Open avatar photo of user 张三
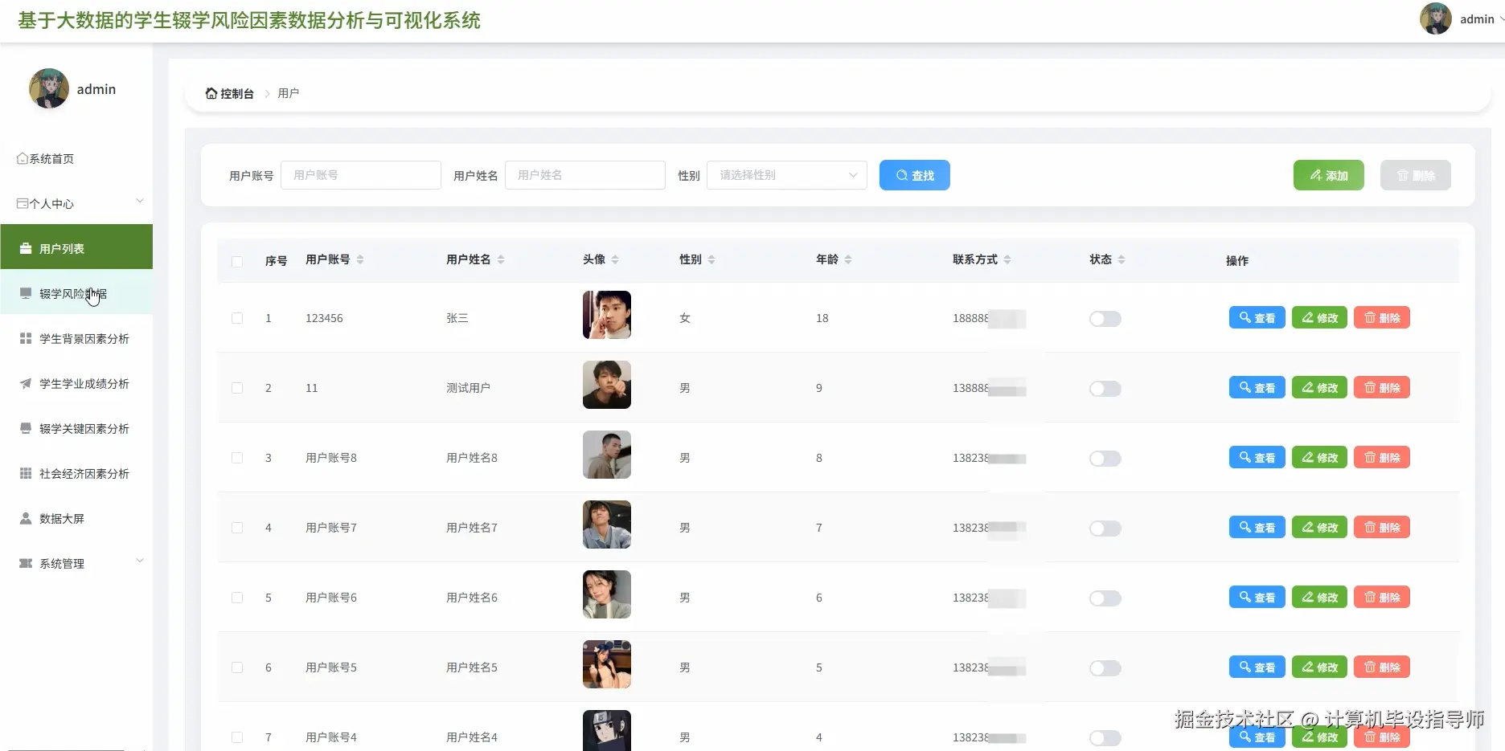Screen dimensions: 1505x751 607,315
